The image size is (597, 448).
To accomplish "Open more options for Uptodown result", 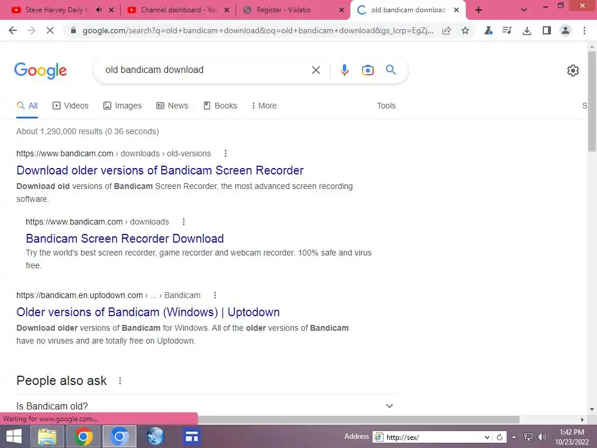I will point(215,295).
